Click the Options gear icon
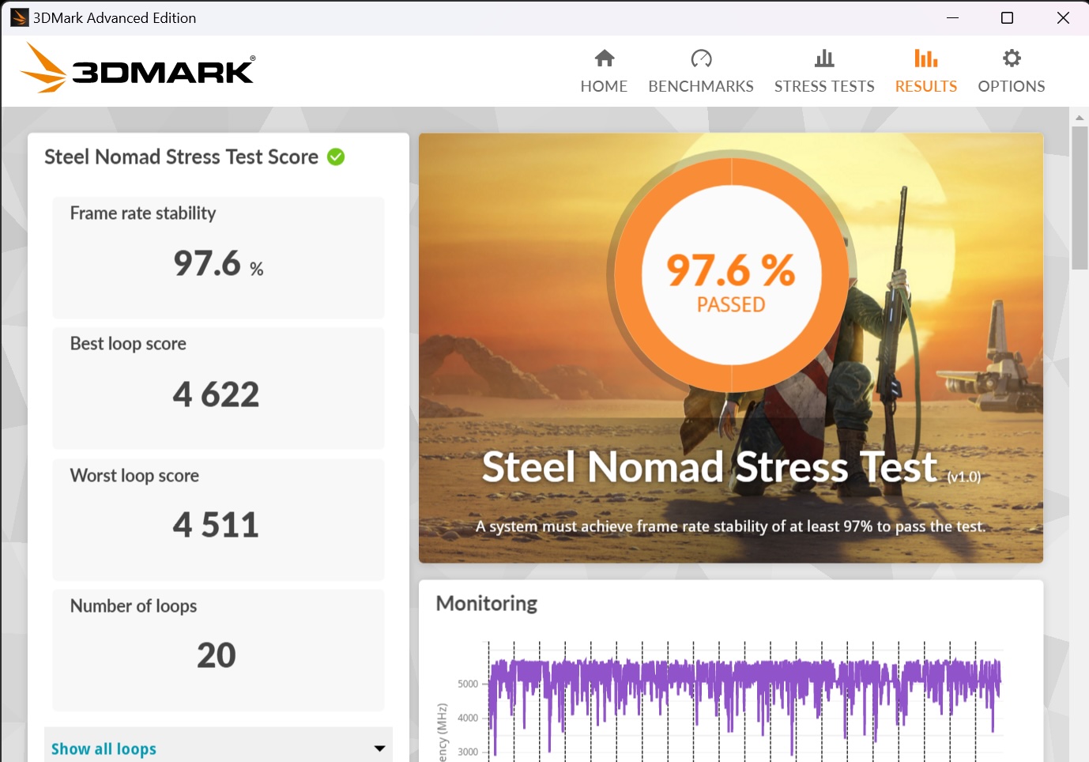 [1012, 58]
